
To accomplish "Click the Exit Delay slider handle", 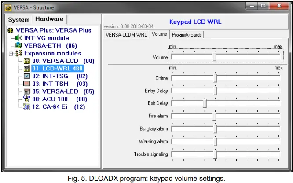I will pos(205,103).
